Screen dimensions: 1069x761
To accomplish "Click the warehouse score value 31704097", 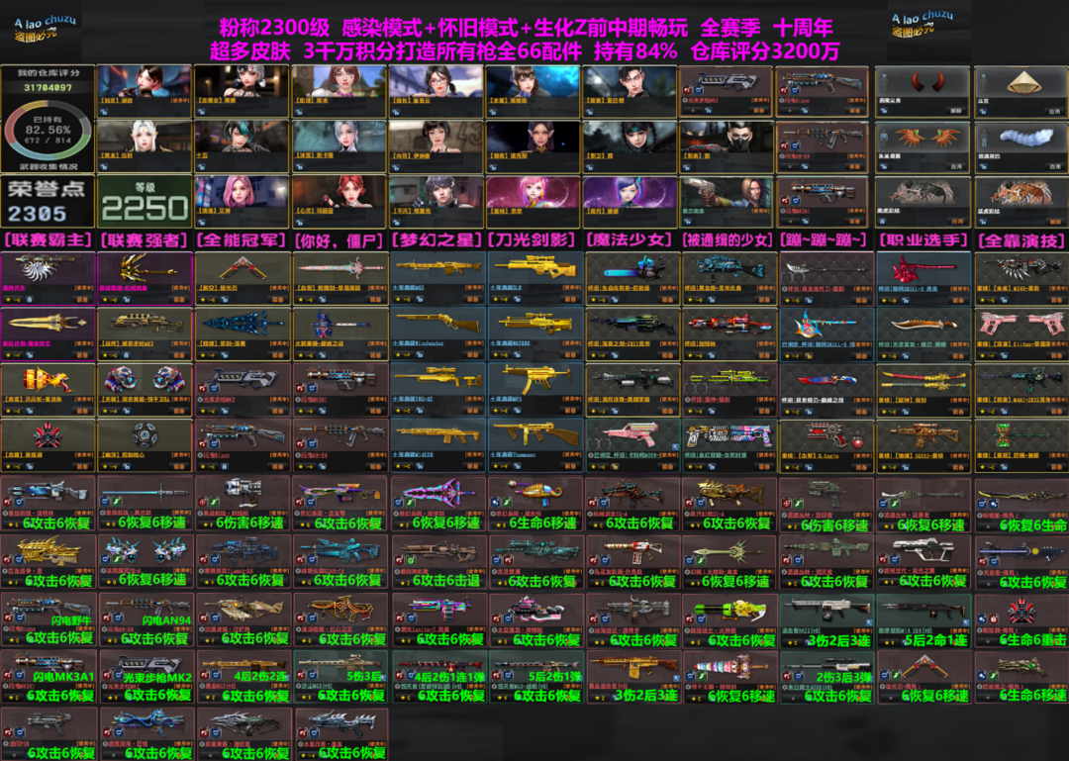I will click(48, 87).
